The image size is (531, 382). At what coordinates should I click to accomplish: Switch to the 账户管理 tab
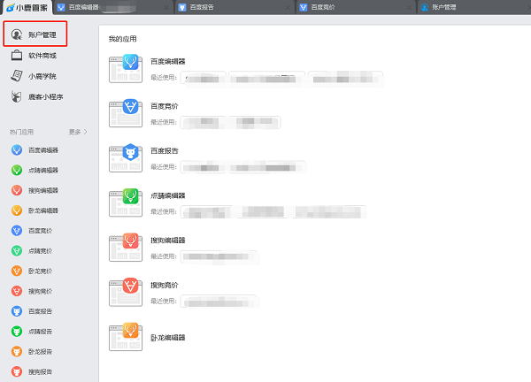pos(474,7)
